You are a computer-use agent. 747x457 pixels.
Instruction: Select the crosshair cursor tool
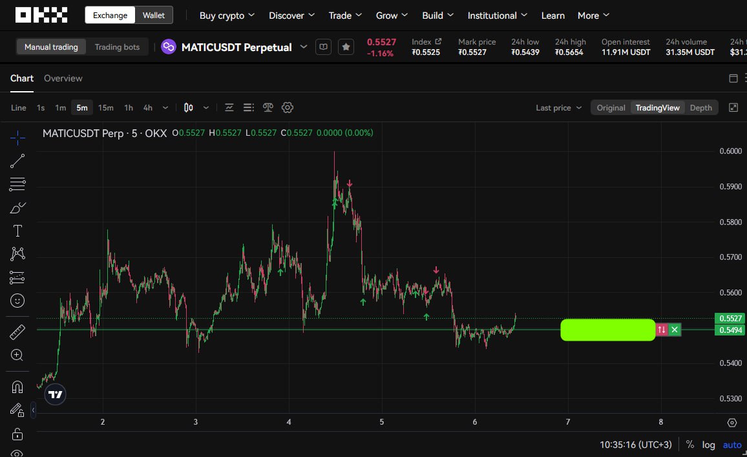[17, 138]
